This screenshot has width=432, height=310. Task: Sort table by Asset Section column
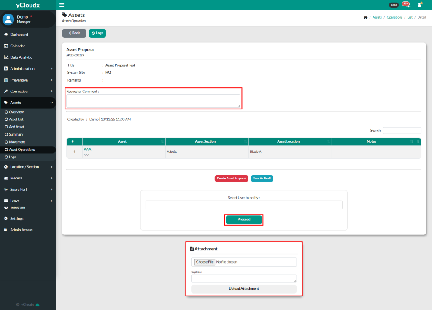[x=207, y=141]
